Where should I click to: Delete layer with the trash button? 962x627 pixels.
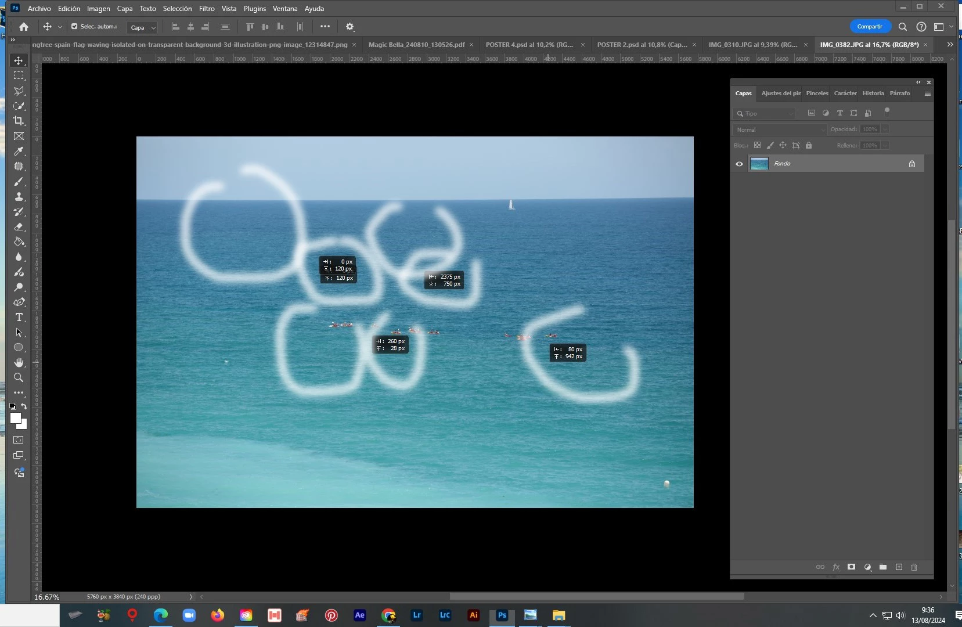pos(914,567)
